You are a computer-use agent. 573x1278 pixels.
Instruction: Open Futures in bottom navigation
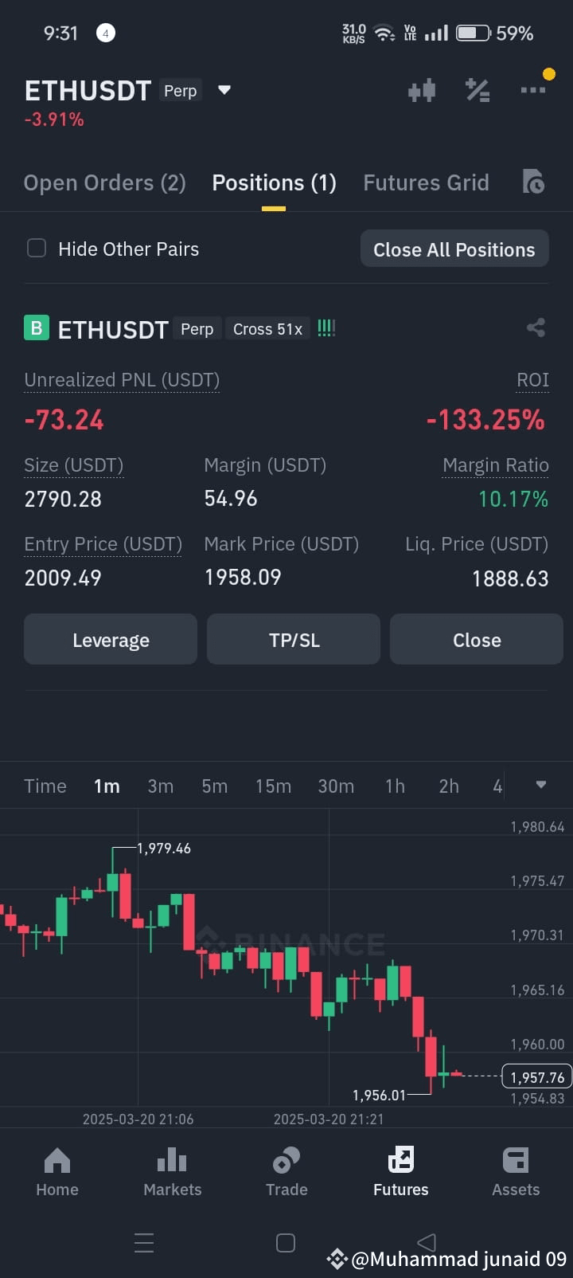[401, 1171]
